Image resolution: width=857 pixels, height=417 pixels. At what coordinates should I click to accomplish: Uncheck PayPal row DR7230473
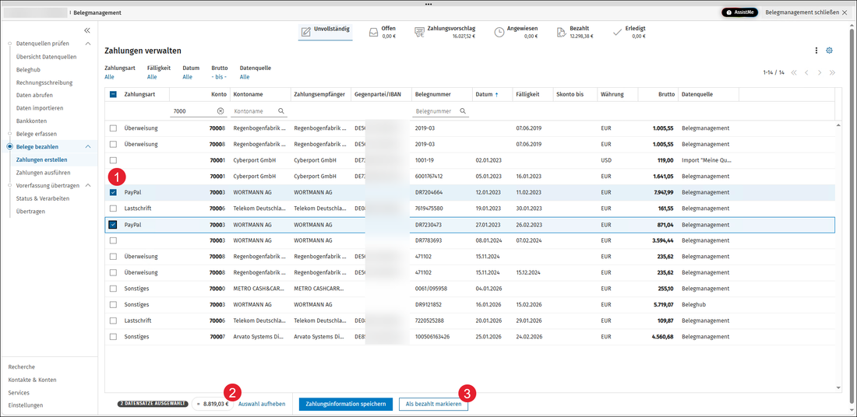pyautogui.click(x=113, y=224)
